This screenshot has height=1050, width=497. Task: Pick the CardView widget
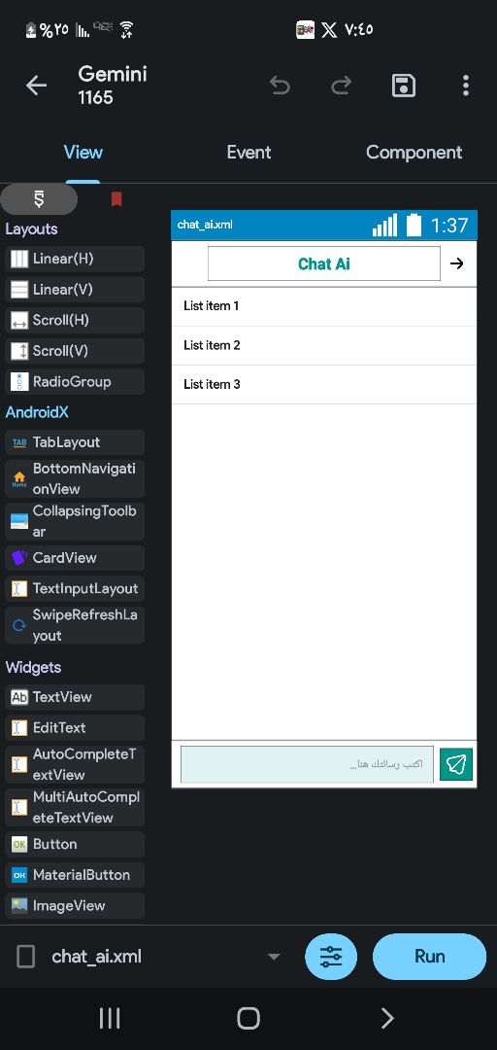pos(74,558)
